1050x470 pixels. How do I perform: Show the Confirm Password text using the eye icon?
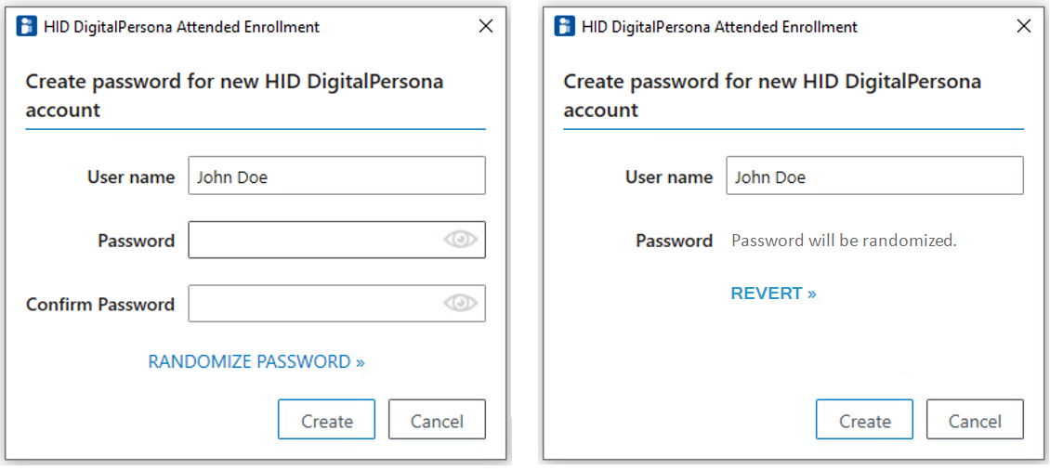click(x=460, y=304)
